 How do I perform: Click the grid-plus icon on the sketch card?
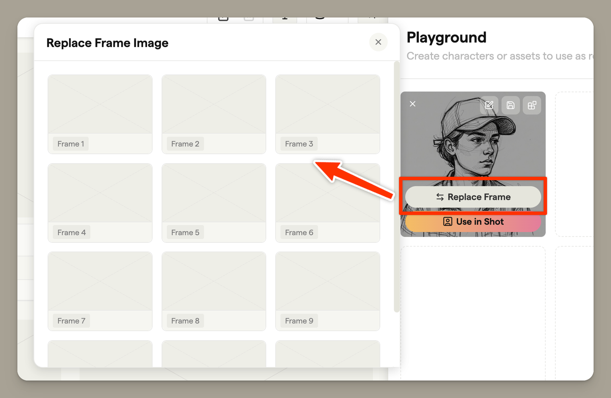[x=532, y=105]
